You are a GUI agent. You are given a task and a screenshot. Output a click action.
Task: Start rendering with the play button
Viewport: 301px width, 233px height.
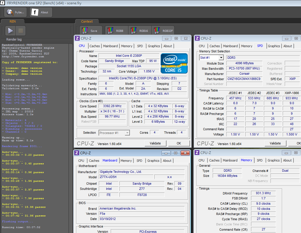tap(11, 31)
